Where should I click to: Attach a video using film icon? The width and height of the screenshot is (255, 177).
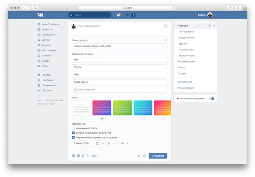tap(78, 156)
